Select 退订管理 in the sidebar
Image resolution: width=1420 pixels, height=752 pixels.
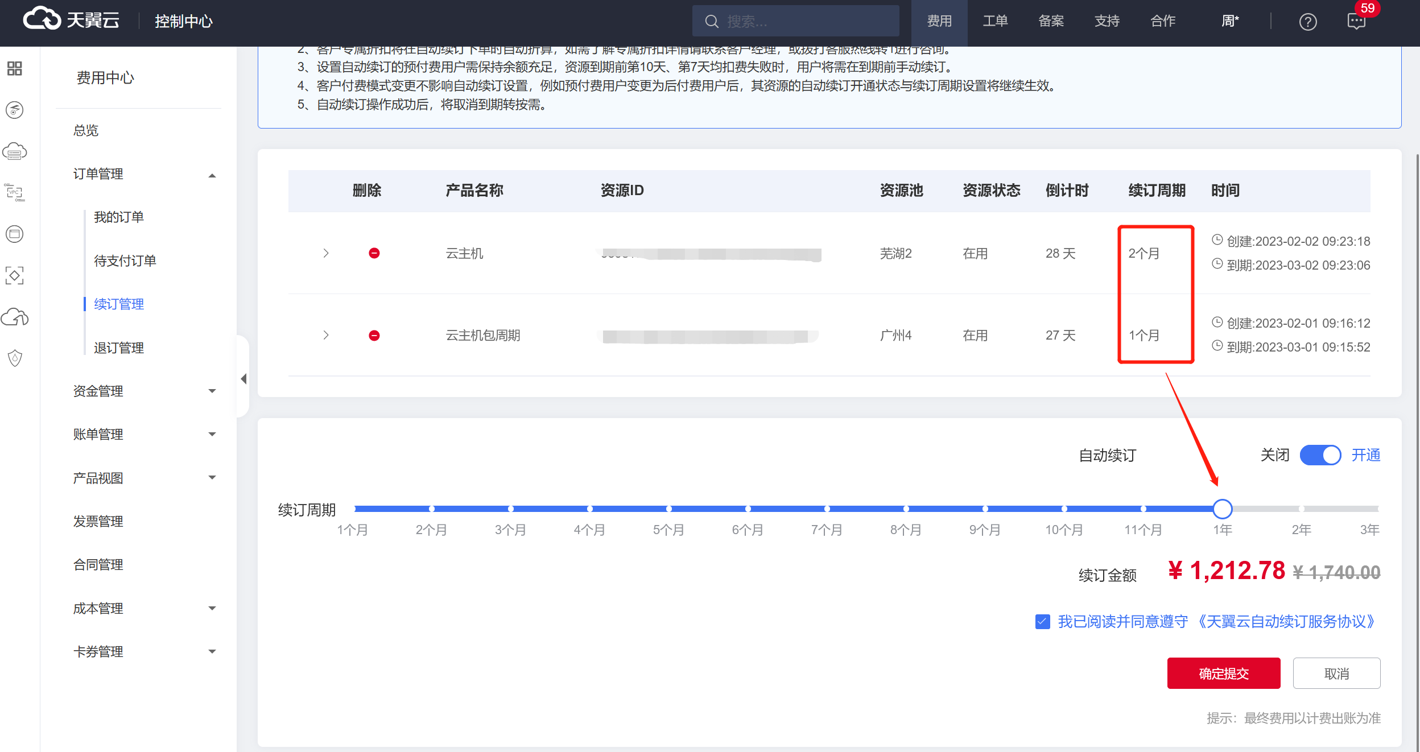click(118, 348)
